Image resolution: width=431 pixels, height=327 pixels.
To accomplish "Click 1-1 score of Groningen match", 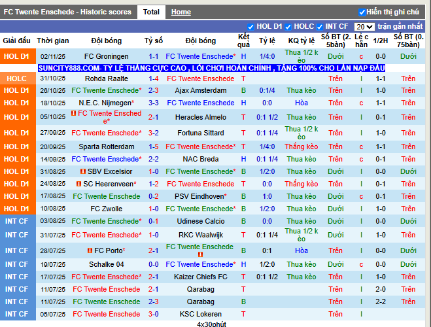I will (154, 56).
